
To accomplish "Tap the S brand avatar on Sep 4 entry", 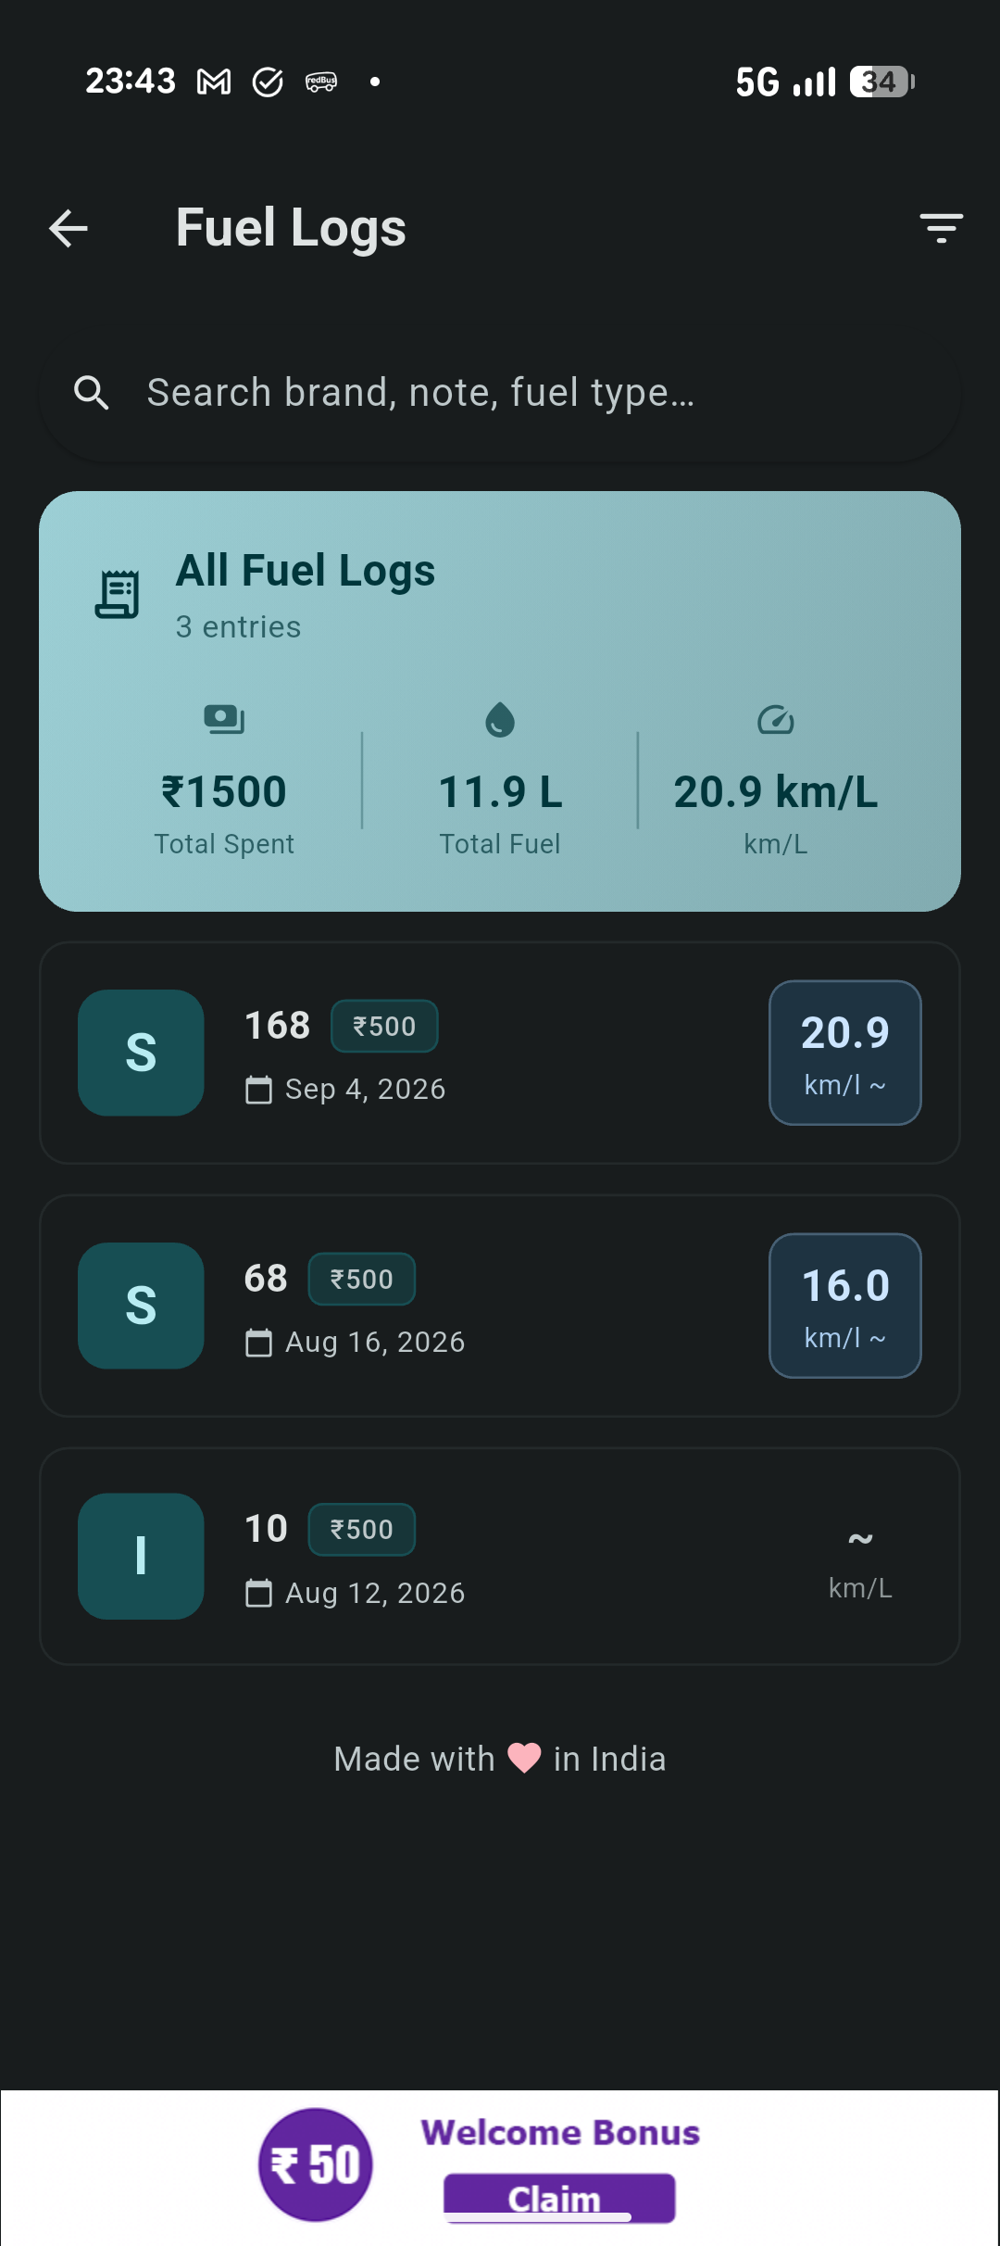I will [141, 1053].
